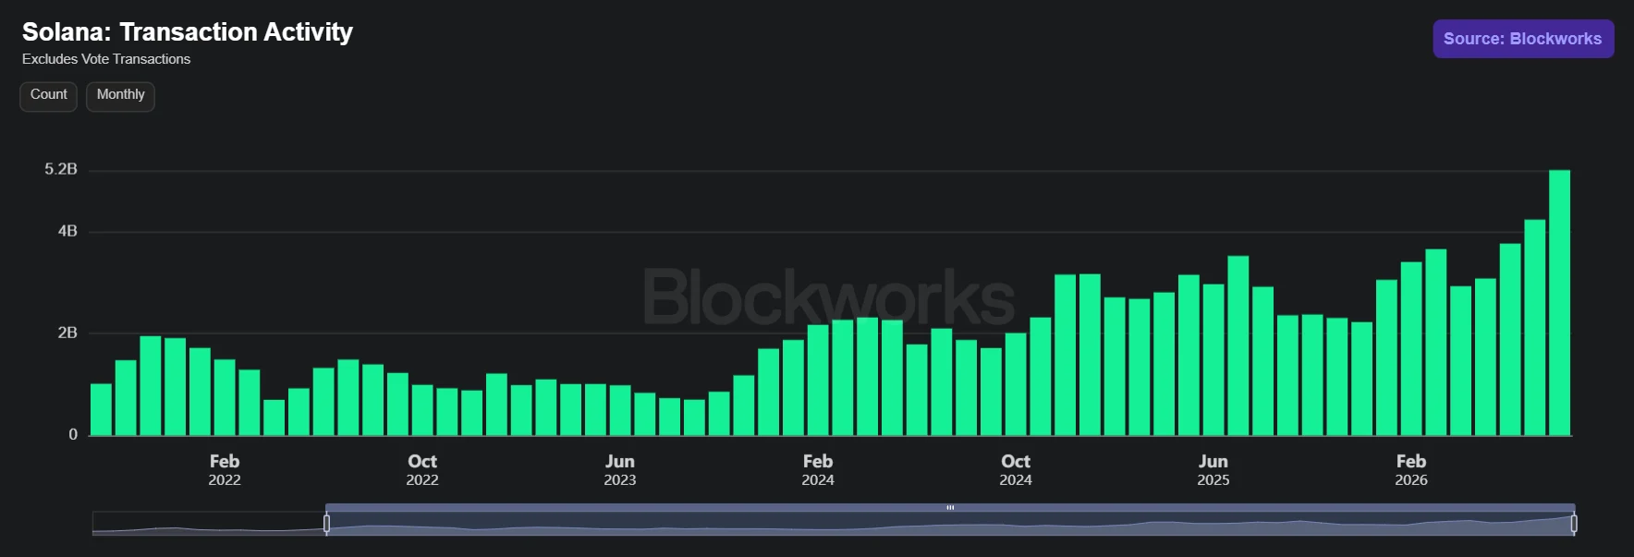The height and width of the screenshot is (557, 1634).
Task: Click the right handle of range slider
Action: 1574,524
